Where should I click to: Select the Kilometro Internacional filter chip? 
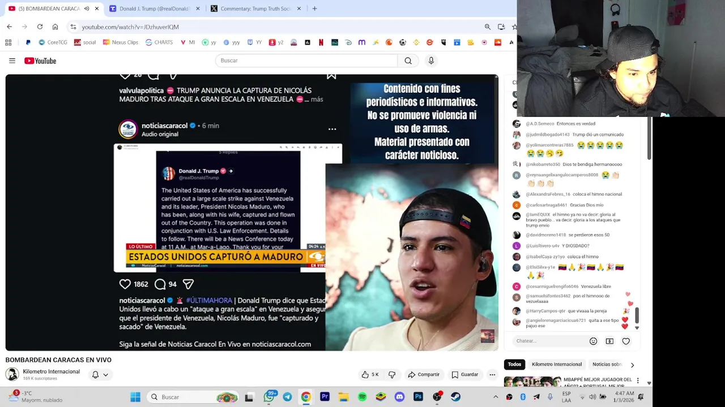556,365
